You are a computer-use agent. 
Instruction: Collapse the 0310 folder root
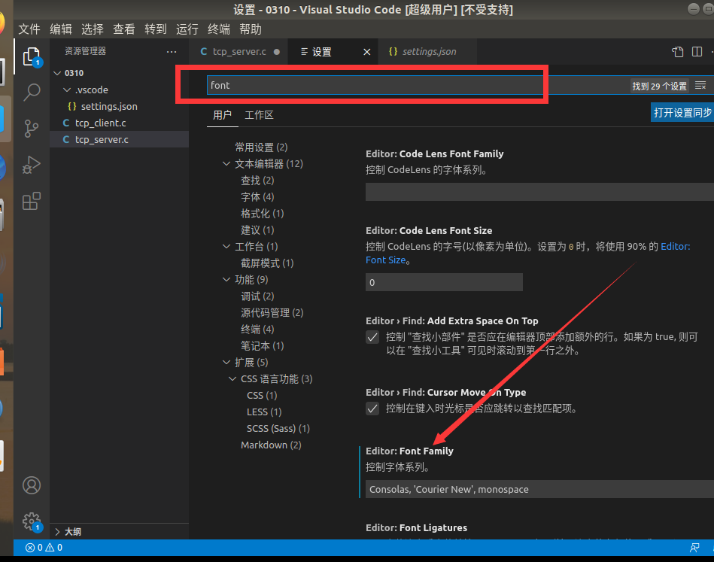coord(57,73)
